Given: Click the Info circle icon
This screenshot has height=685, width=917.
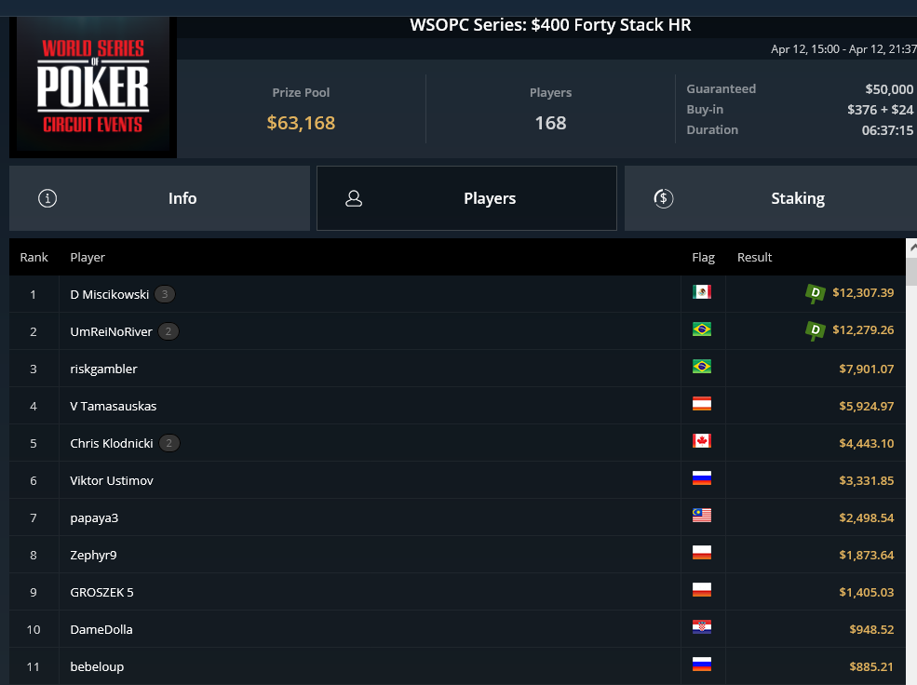Looking at the screenshot, I should (47, 198).
